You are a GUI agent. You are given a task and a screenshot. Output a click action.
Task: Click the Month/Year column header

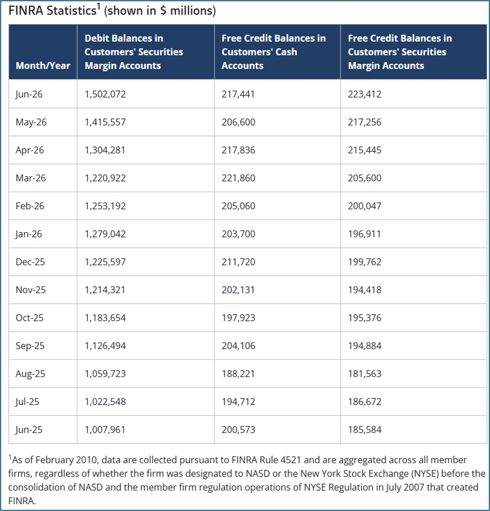[x=43, y=65]
